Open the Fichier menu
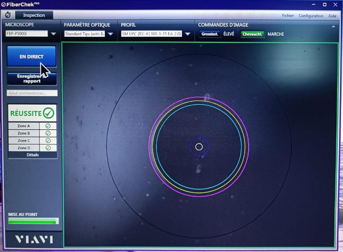The width and height of the screenshot is (343, 252). 288,16
